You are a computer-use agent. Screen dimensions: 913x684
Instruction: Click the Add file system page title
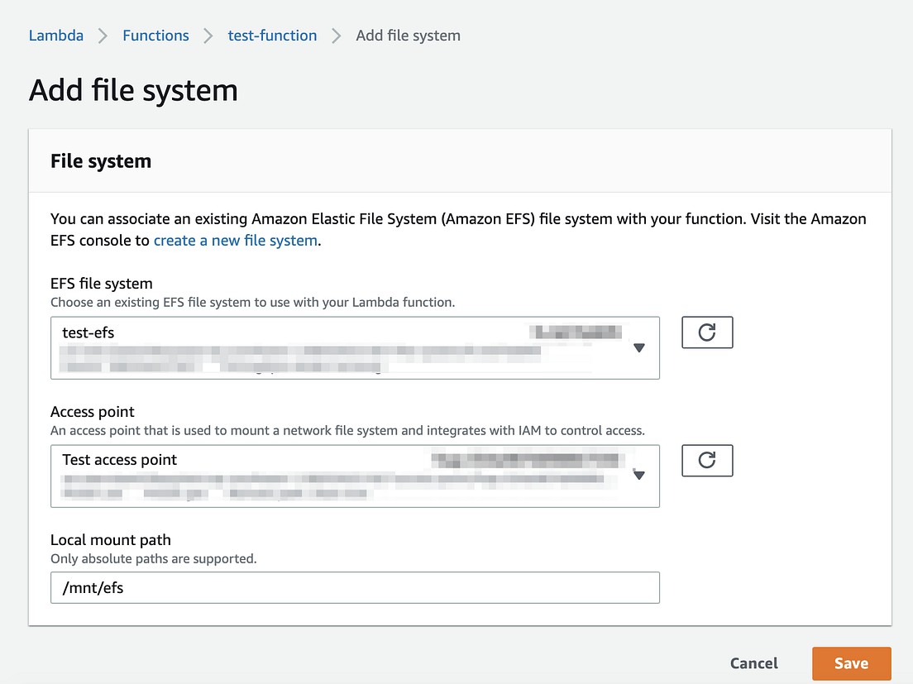pos(133,90)
